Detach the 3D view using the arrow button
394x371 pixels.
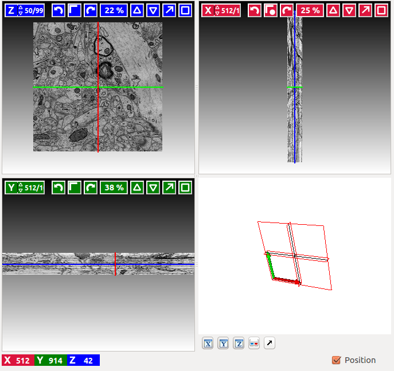(270, 343)
